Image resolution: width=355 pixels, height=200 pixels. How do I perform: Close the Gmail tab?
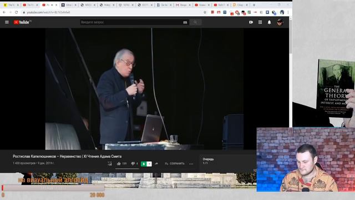coord(190,5)
